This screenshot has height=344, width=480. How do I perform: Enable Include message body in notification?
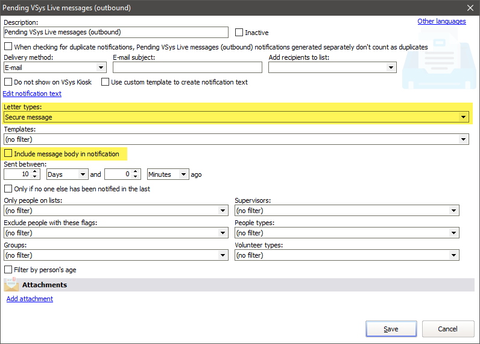tap(8, 154)
